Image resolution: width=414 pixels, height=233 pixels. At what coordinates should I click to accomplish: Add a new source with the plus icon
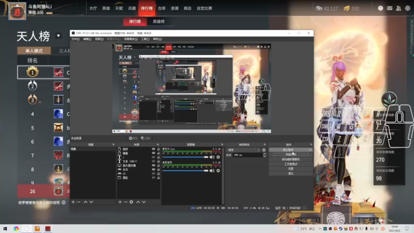pyautogui.click(x=120, y=202)
